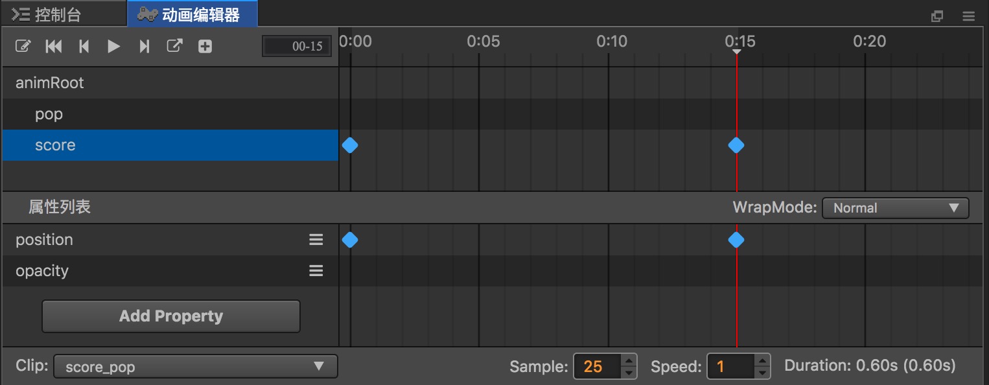Decrease Speed value with stepper down
The image size is (989, 385).
click(763, 373)
